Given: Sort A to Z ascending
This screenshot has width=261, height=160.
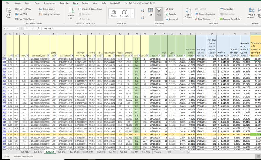Looking at the screenshot, I should click(142, 11).
